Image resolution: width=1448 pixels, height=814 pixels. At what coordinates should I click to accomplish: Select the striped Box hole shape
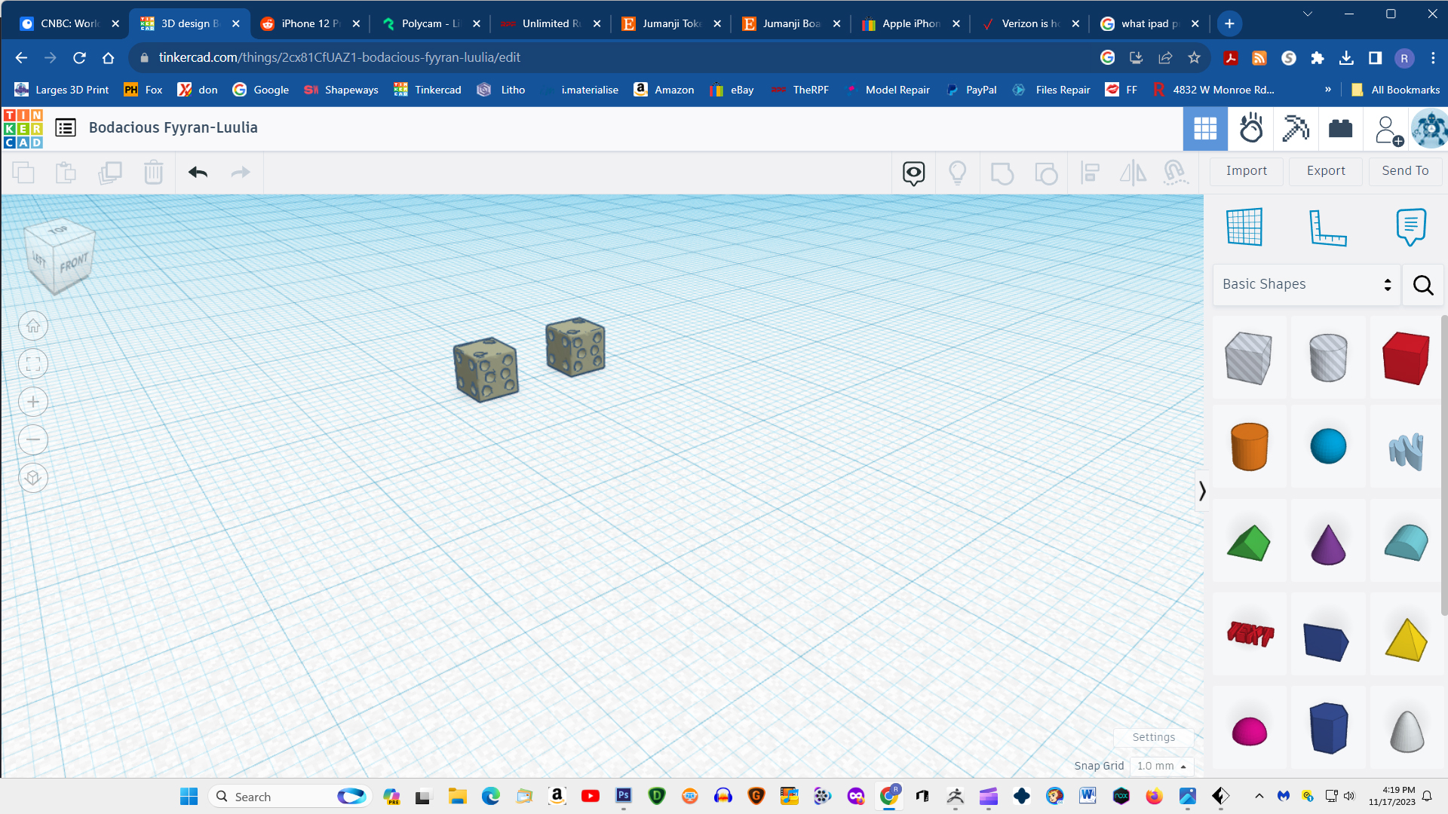(1249, 358)
